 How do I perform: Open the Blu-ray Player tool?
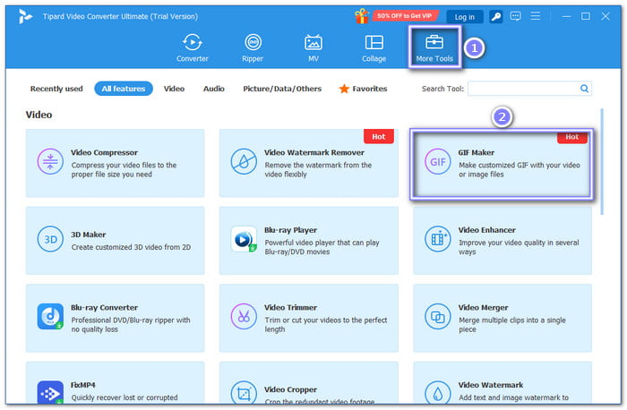point(308,241)
